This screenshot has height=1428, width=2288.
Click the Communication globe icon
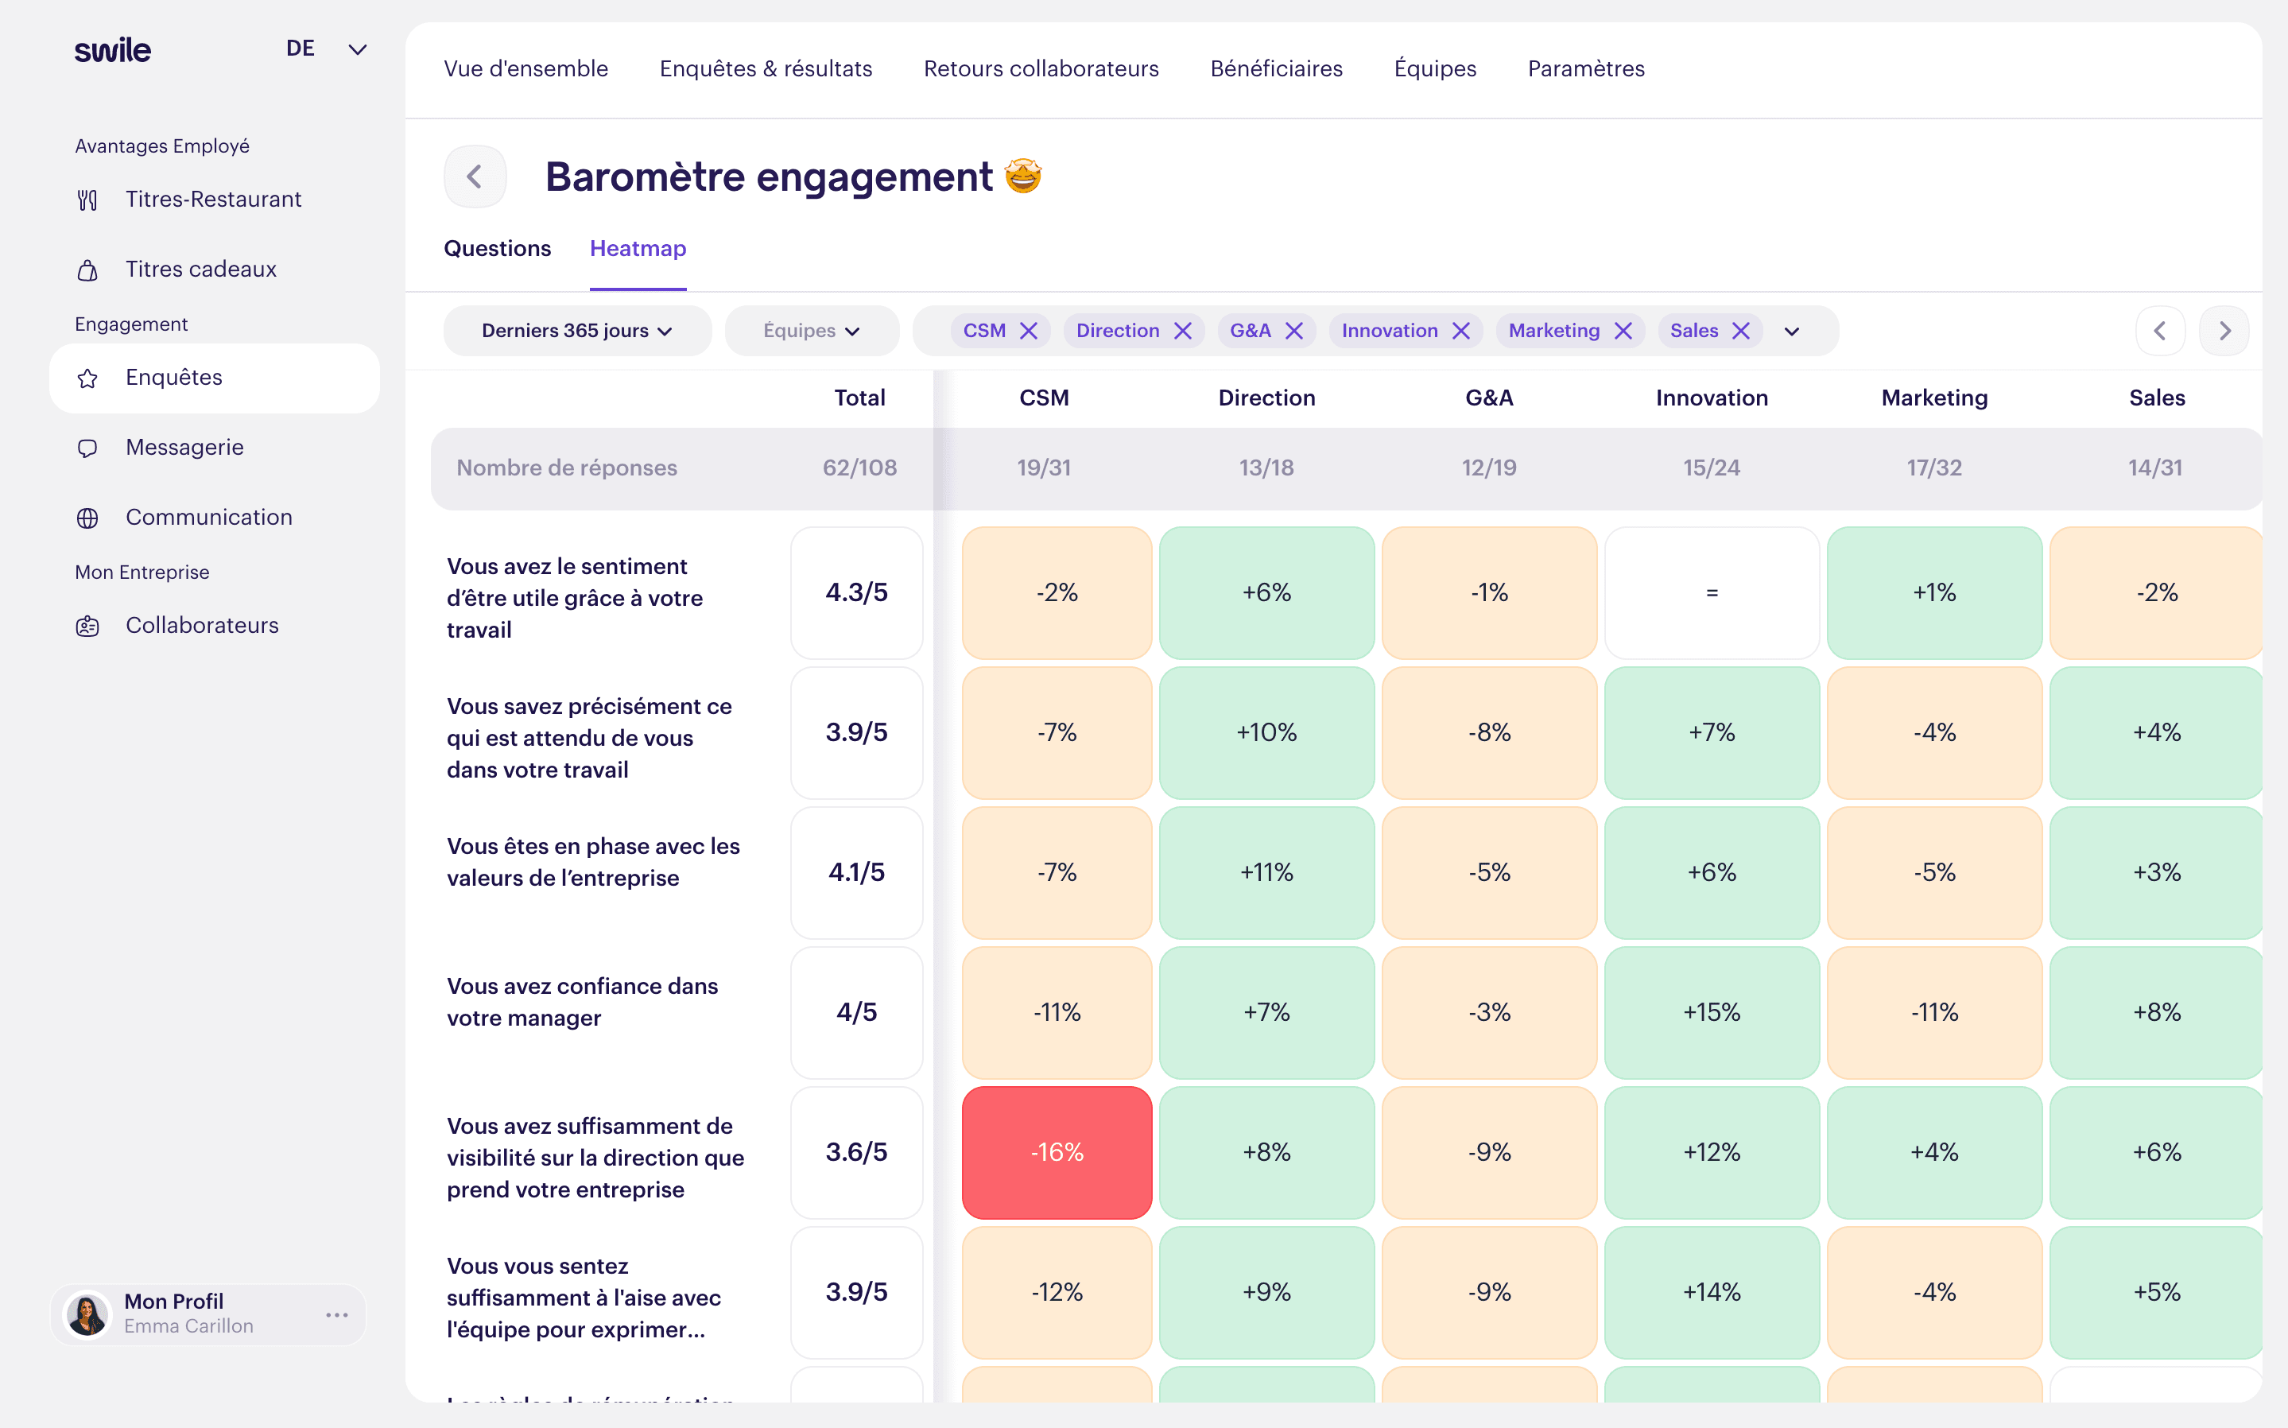pyautogui.click(x=87, y=518)
